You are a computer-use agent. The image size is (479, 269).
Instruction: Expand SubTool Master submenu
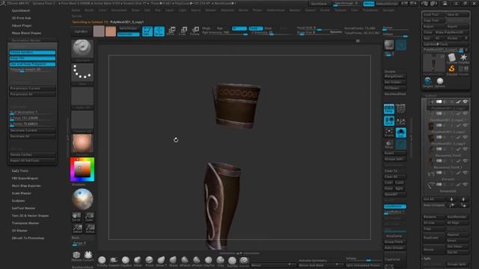coord(23,208)
